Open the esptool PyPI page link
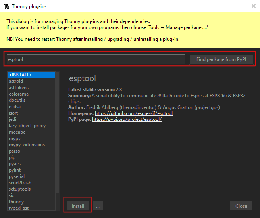The height and width of the screenshot is (218, 260). pos(127,119)
